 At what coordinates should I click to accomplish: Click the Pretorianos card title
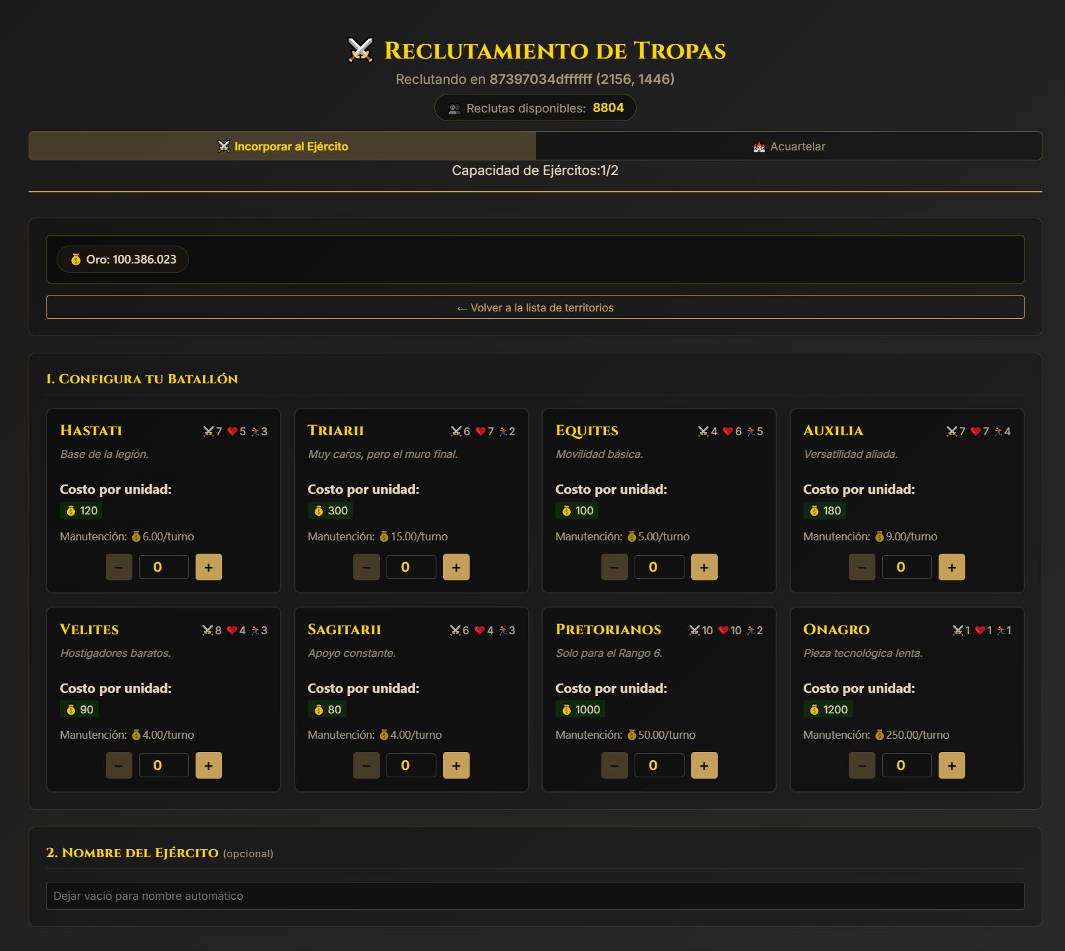pos(608,630)
